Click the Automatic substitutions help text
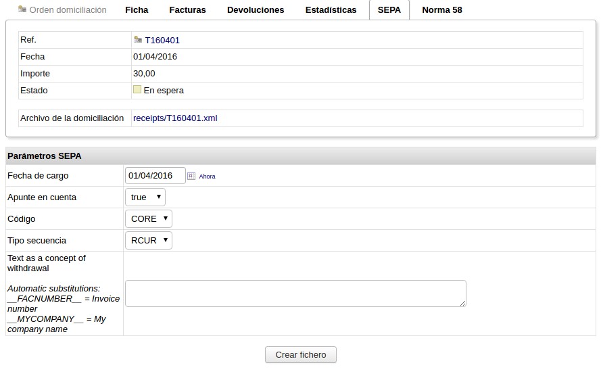This screenshot has width=601, height=376. point(64,308)
